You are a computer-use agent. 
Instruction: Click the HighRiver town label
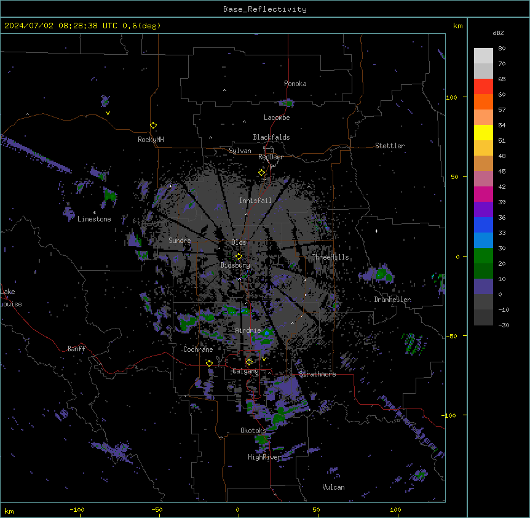point(264,457)
